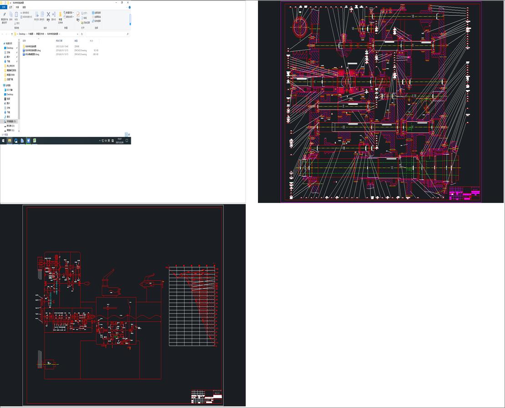Click the History item in the Open group
This screenshot has width=505, height=408.
pos(86,23)
